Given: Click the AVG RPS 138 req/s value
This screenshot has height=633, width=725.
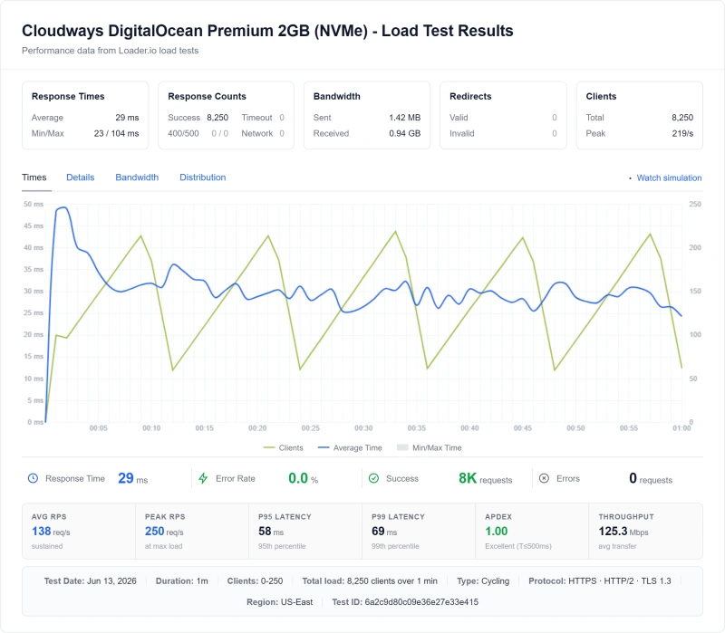Looking at the screenshot, I should pyautogui.click(x=51, y=532).
